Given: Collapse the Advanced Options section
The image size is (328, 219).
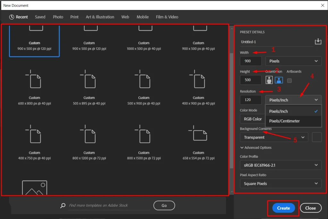Looking at the screenshot, I should tap(256, 147).
